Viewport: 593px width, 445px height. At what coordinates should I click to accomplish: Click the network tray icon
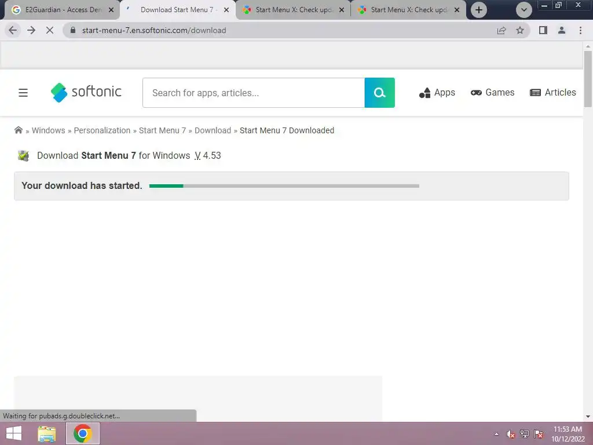click(x=525, y=434)
